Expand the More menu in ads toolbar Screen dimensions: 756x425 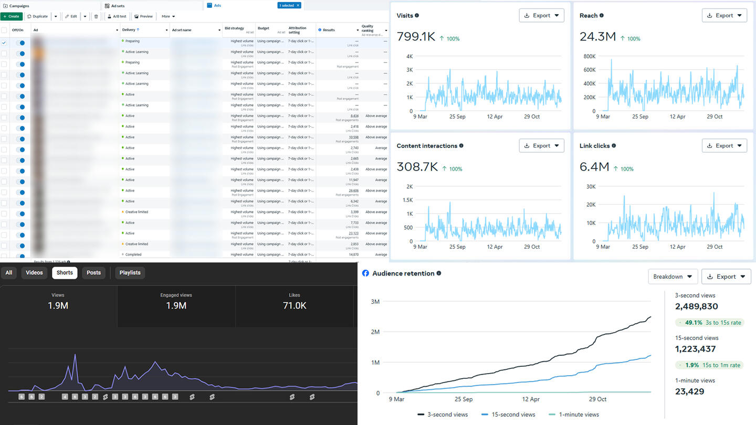pyautogui.click(x=168, y=16)
